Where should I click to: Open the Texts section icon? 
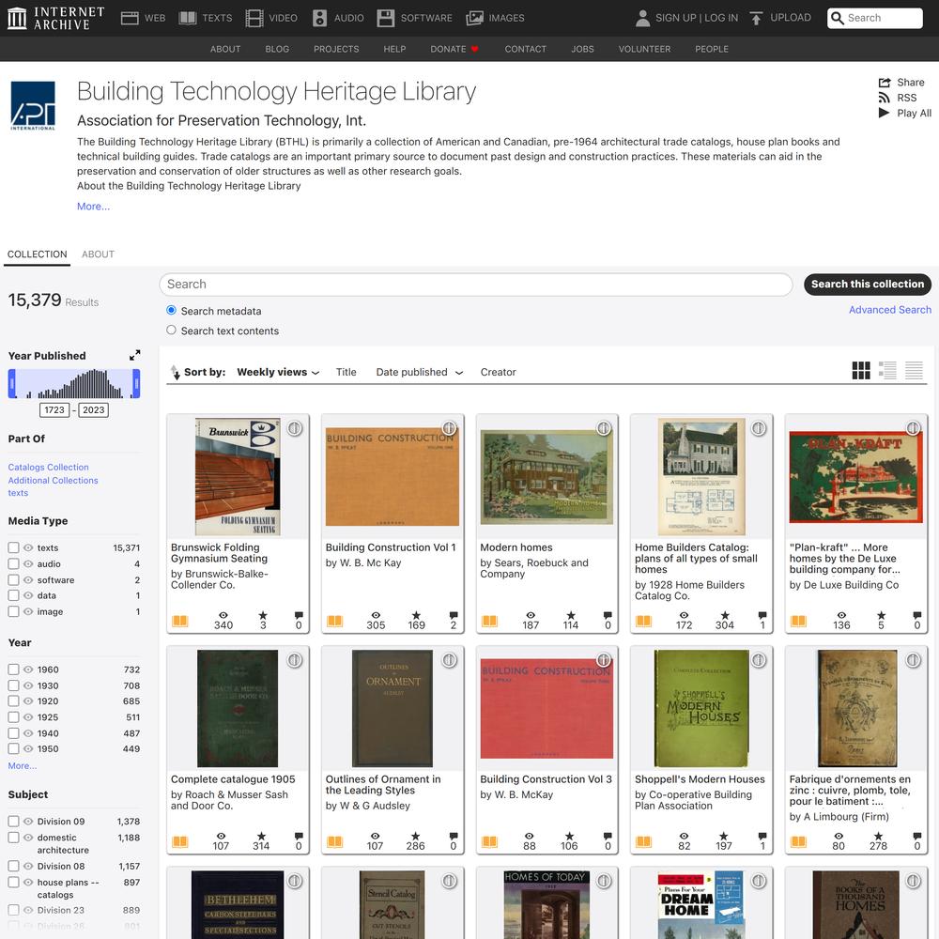(x=188, y=18)
